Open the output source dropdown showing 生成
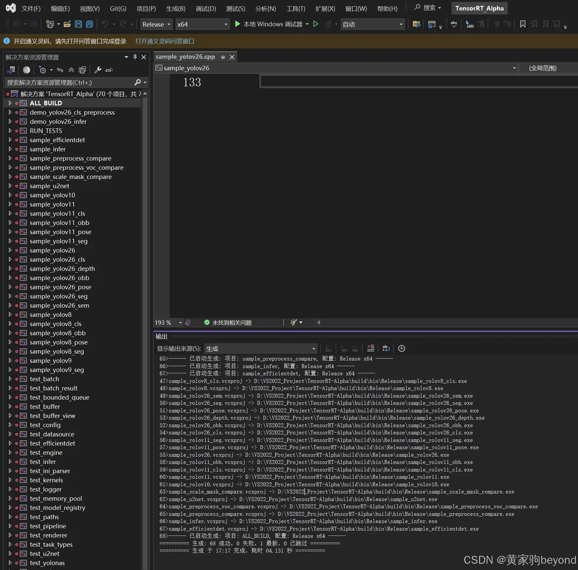 click(261, 349)
